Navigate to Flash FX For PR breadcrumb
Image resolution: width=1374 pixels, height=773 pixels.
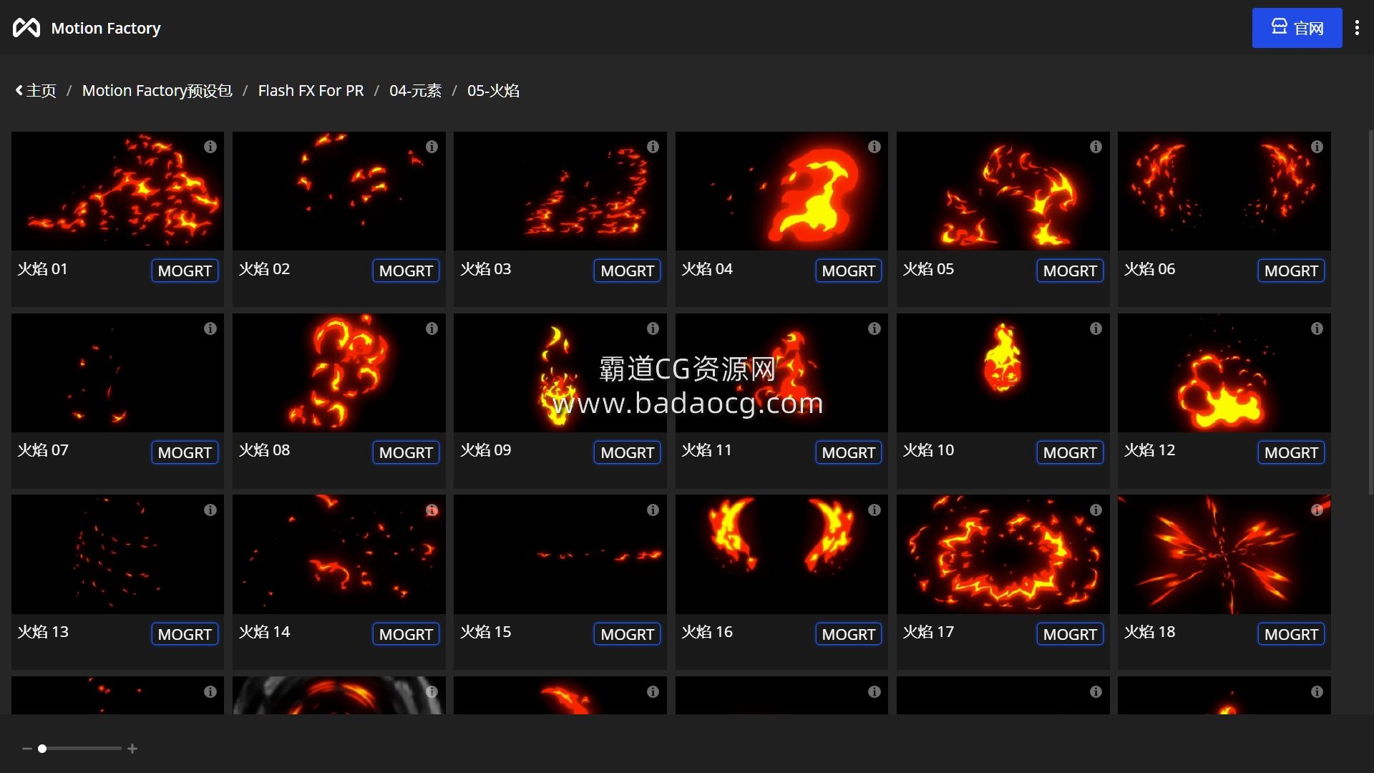click(311, 91)
